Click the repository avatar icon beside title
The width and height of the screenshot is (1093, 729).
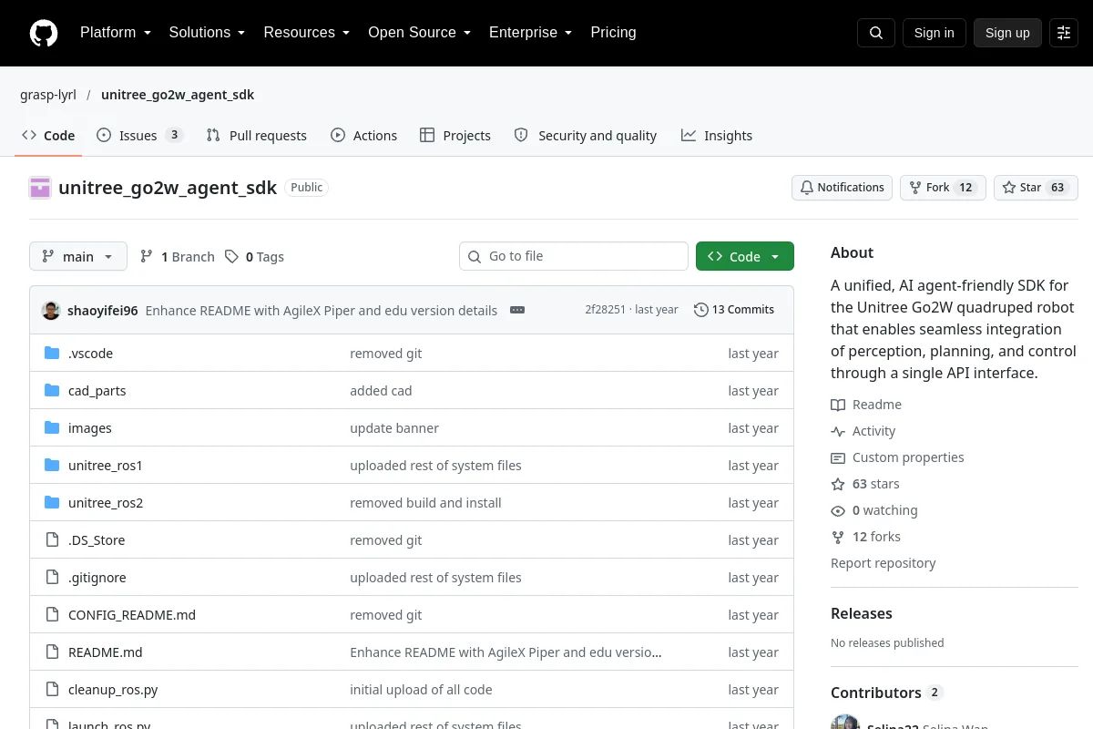point(40,188)
